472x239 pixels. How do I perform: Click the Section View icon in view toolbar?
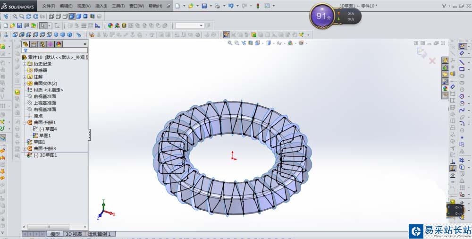[x=93, y=16]
